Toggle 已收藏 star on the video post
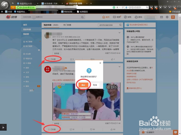The image size is (181, 135). [x=52, y=129]
